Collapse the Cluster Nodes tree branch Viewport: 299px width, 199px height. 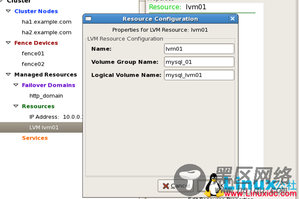click(8, 11)
